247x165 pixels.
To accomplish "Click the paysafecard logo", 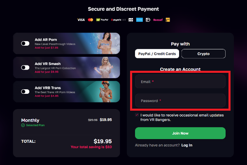I will click(x=117, y=19).
